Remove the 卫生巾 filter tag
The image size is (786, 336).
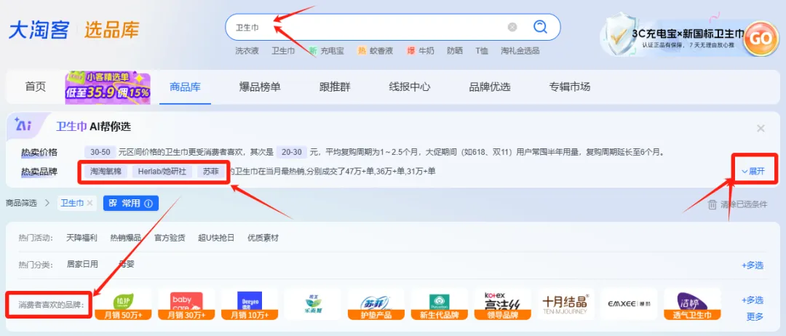[90, 204]
